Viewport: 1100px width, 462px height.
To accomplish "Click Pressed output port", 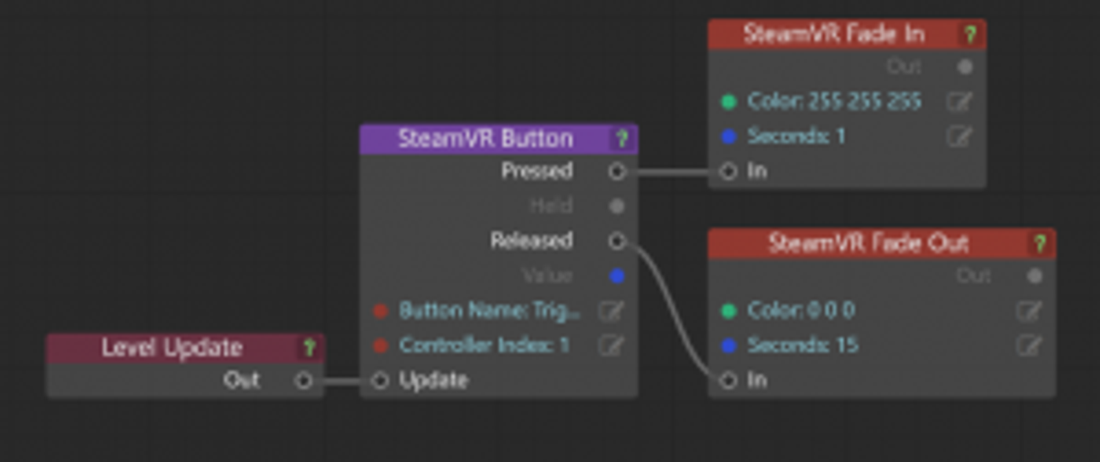I will (x=617, y=171).
